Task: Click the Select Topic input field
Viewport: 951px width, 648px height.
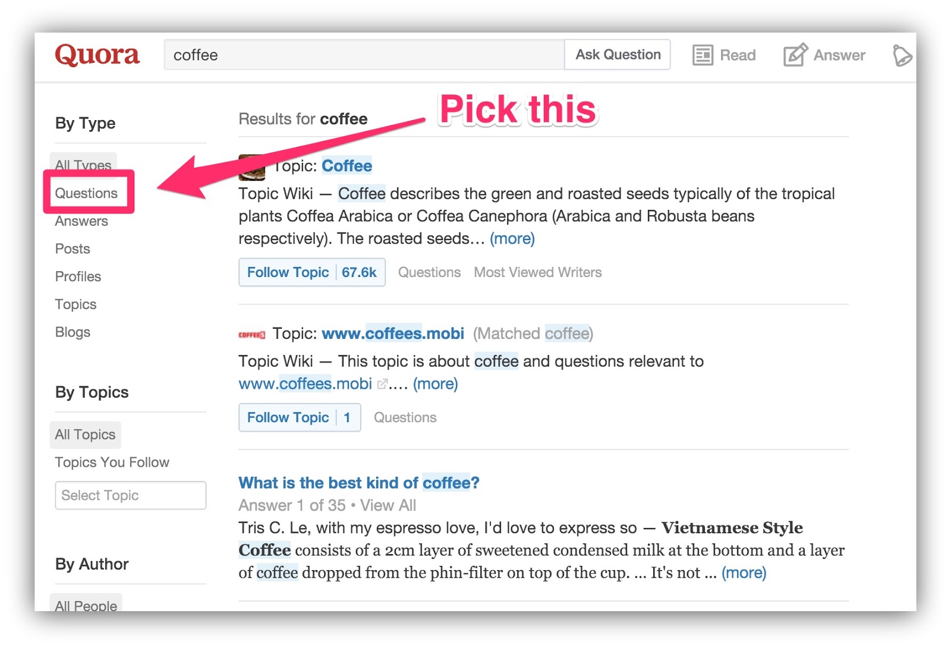Action: [130, 495]
